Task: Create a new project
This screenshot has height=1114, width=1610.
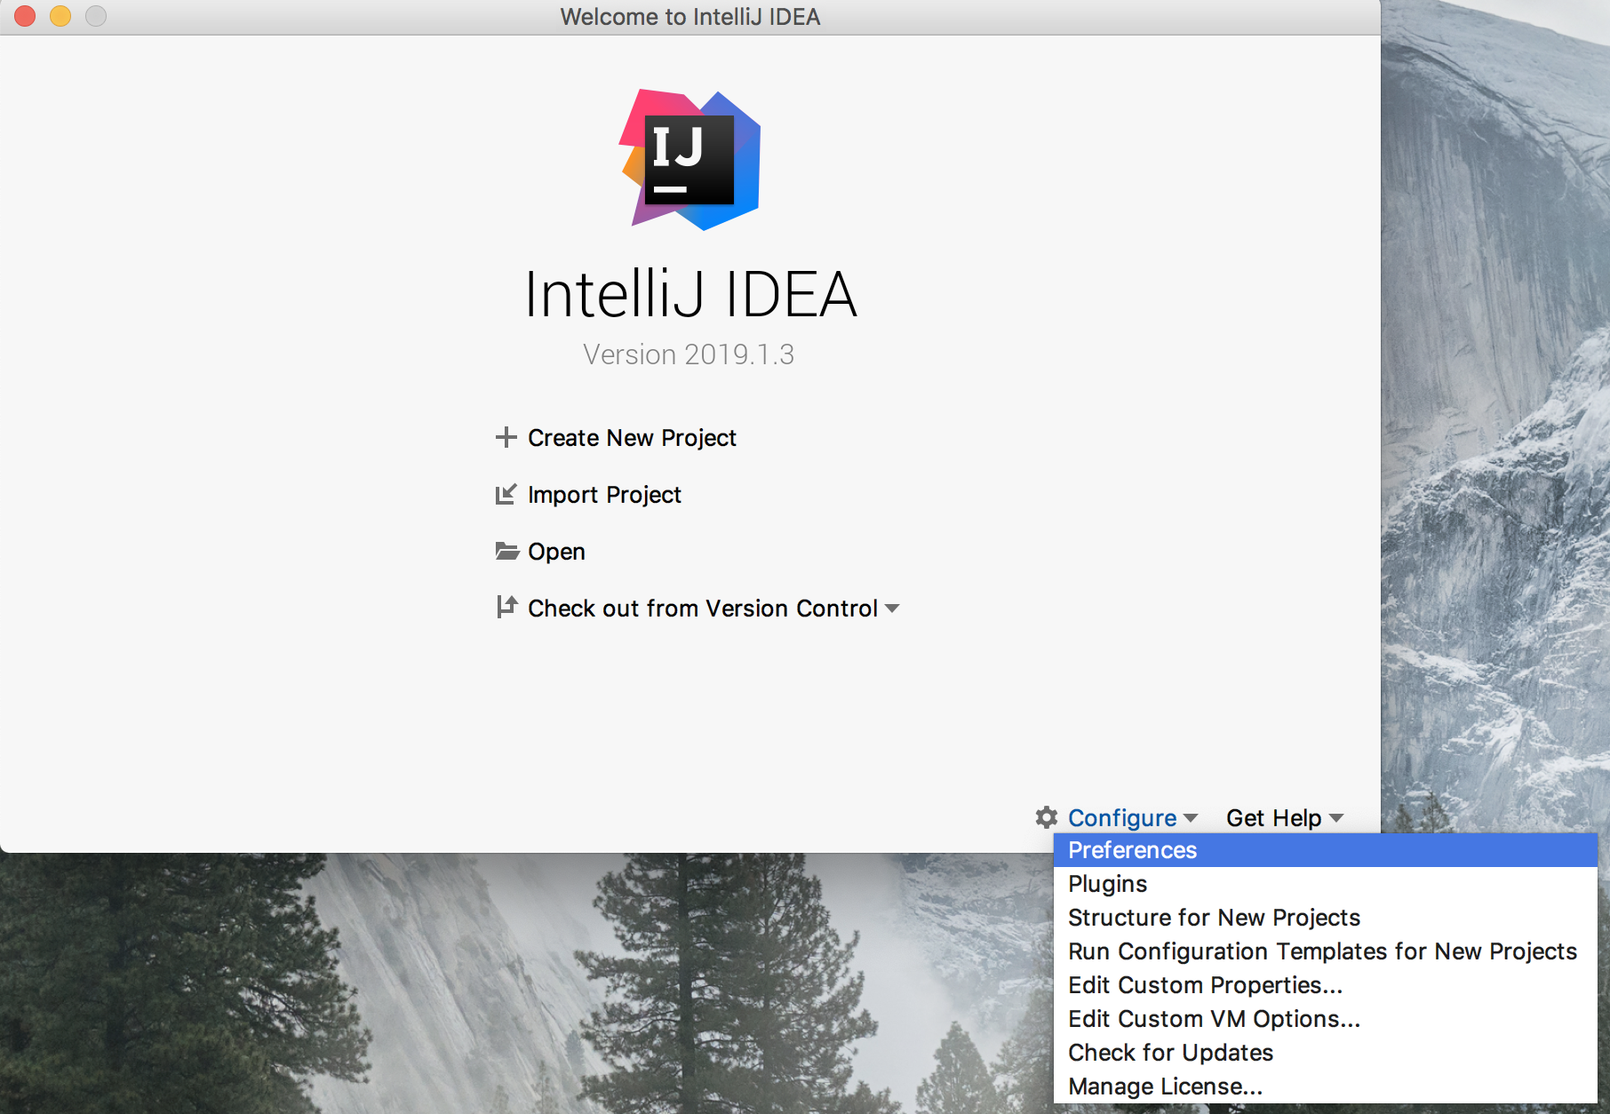Action: tap(632, 438)
